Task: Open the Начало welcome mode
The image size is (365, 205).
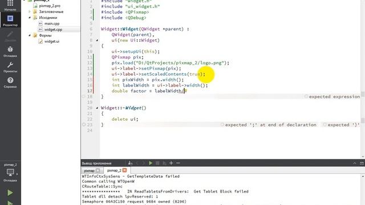Action: 10,6
